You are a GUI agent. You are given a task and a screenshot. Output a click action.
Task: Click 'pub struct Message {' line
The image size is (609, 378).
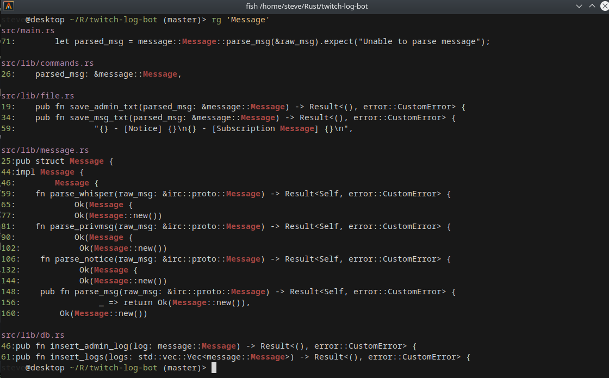[x=57, y=161]
